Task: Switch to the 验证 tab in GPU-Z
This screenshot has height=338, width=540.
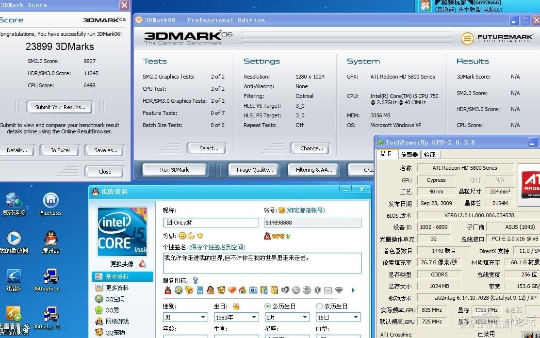Action: pos(430,155)
